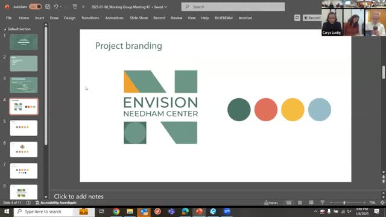Open the file name dropdown next to Saved
386x217 pixels.
(166, 7)
